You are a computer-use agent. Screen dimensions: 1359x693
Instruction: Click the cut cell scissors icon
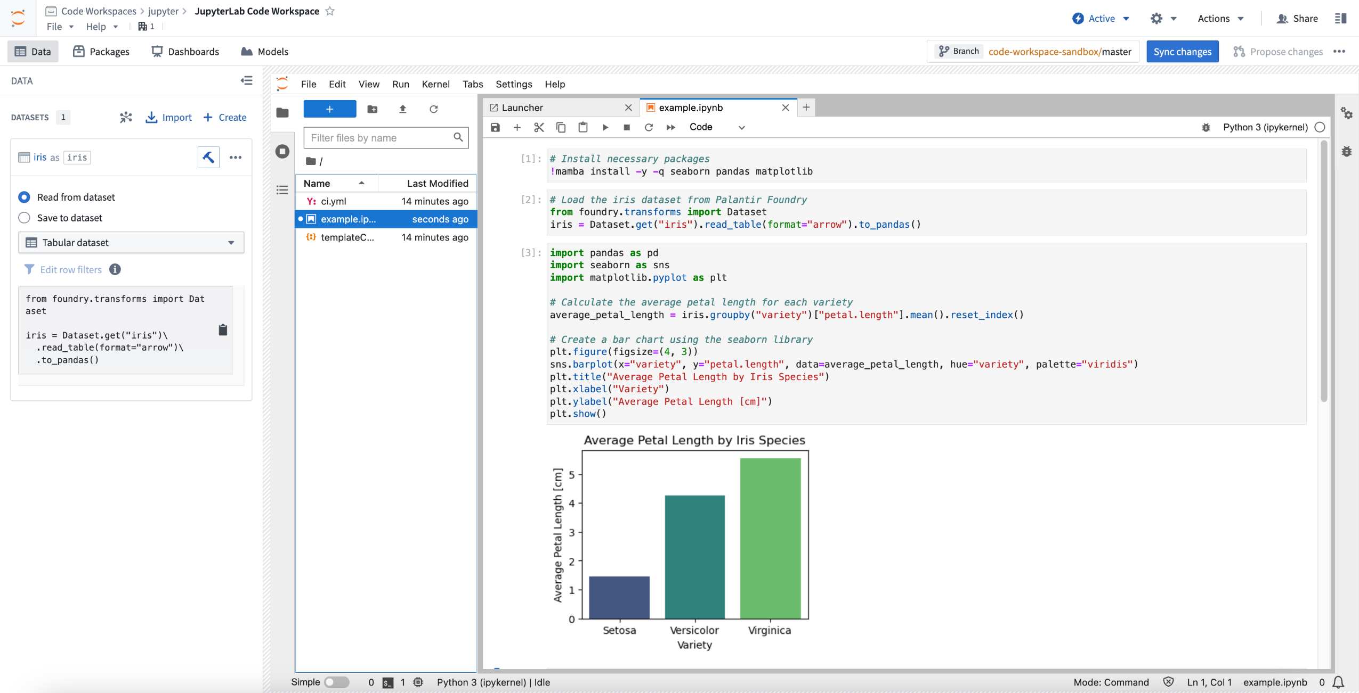538,126
